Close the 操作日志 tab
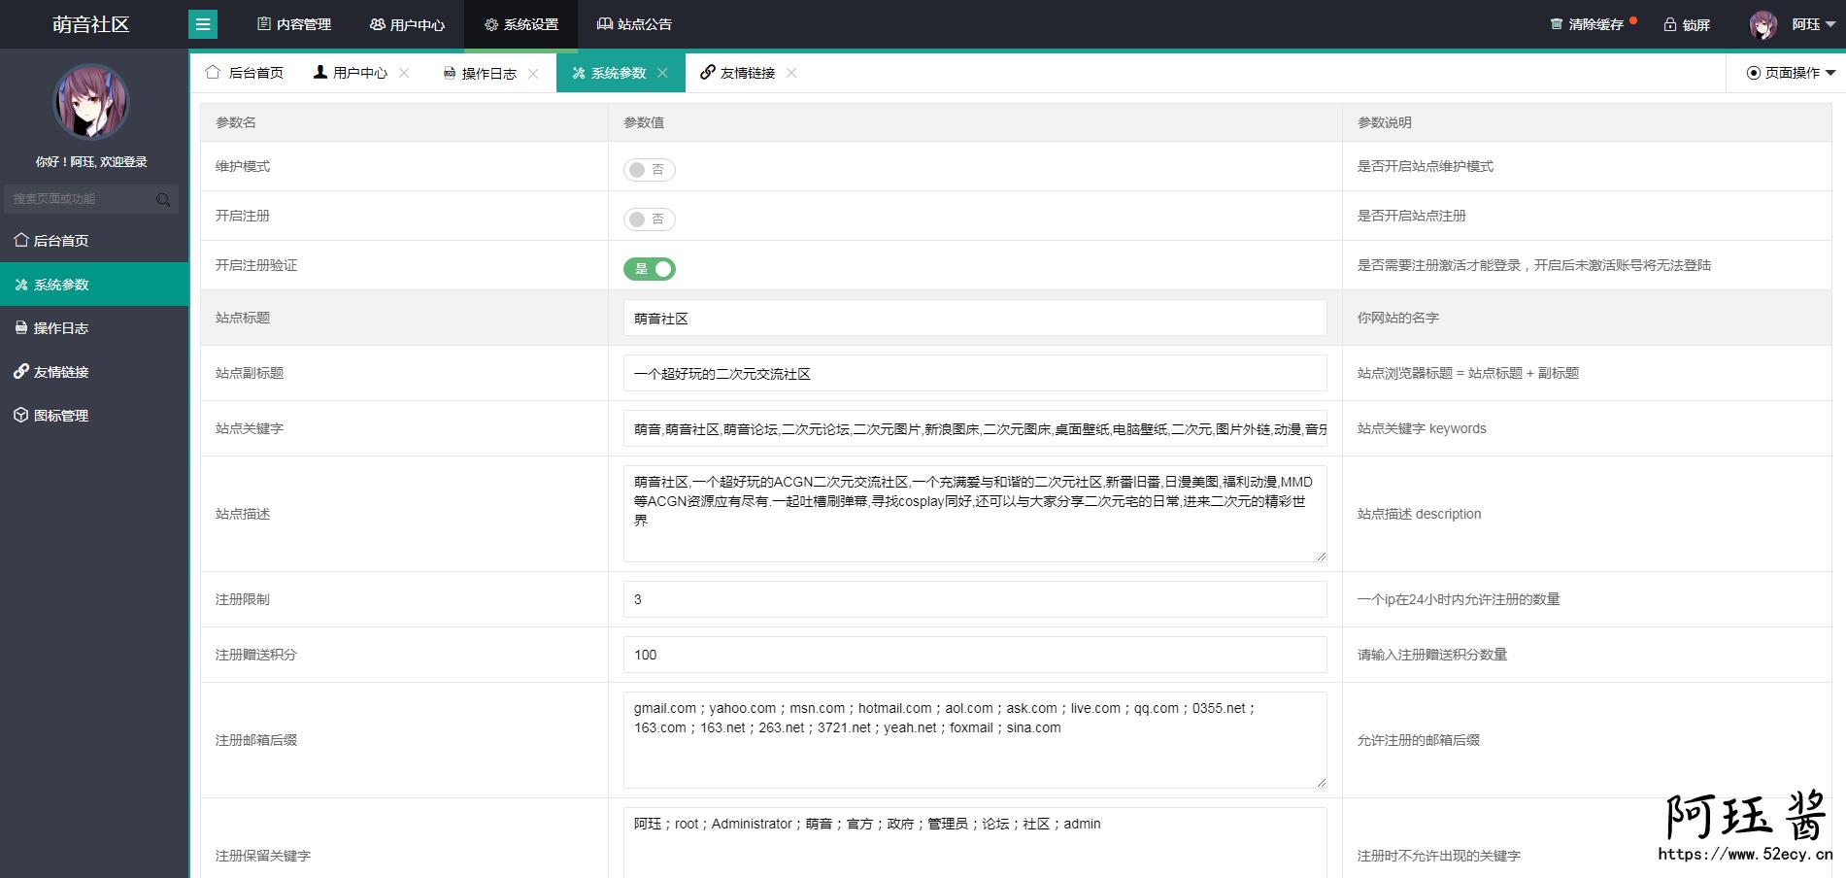 [533, 74]
